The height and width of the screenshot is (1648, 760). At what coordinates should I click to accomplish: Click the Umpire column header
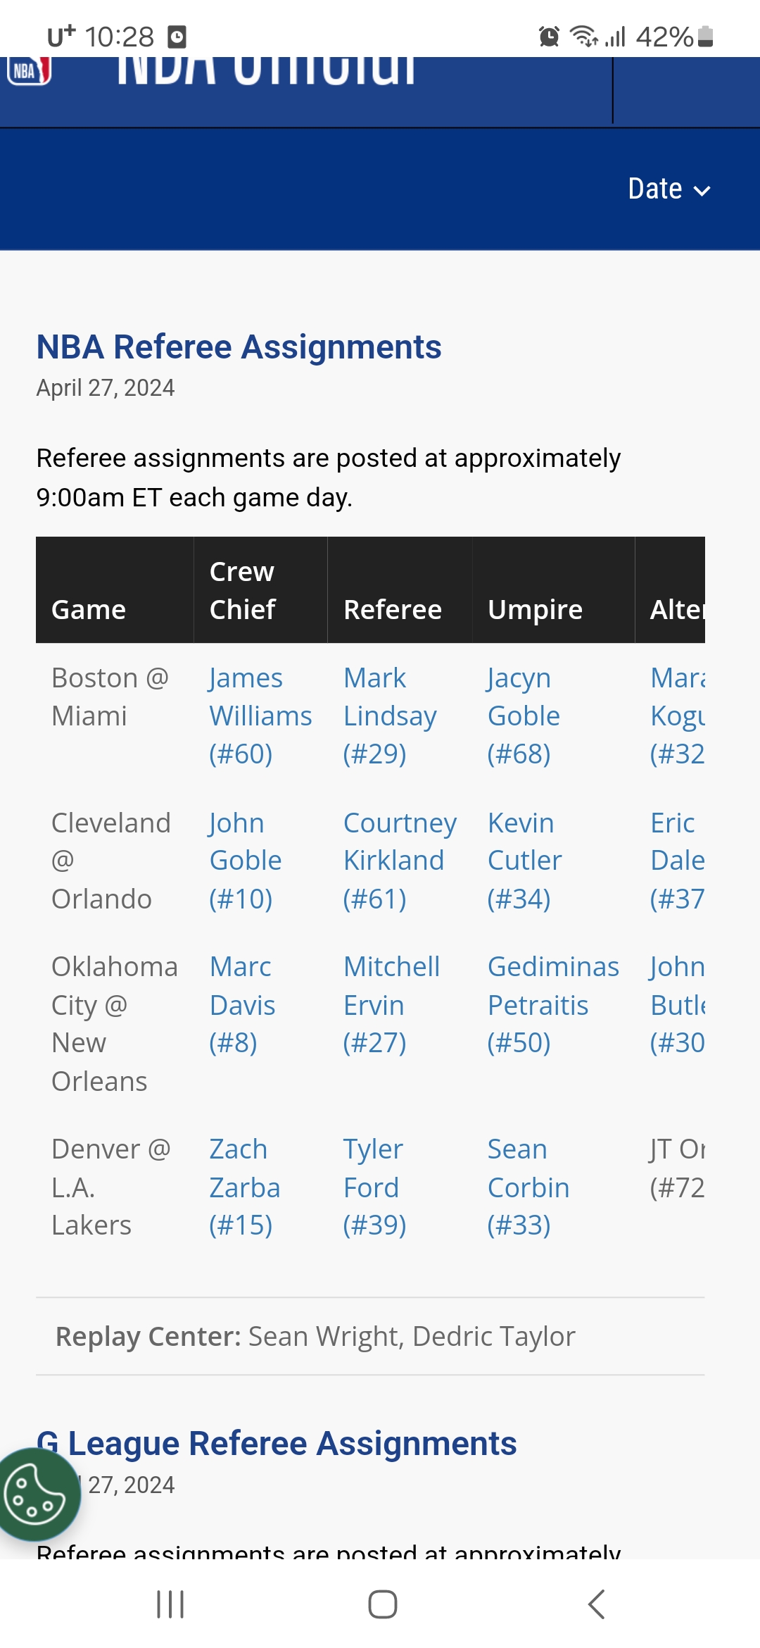point(535,609)
